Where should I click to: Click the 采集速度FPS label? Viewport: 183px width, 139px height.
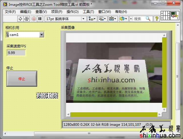tap(16, 46)
